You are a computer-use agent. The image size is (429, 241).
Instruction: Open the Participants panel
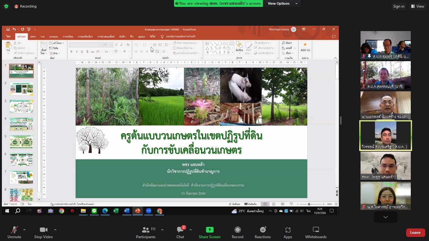point(145,232)
